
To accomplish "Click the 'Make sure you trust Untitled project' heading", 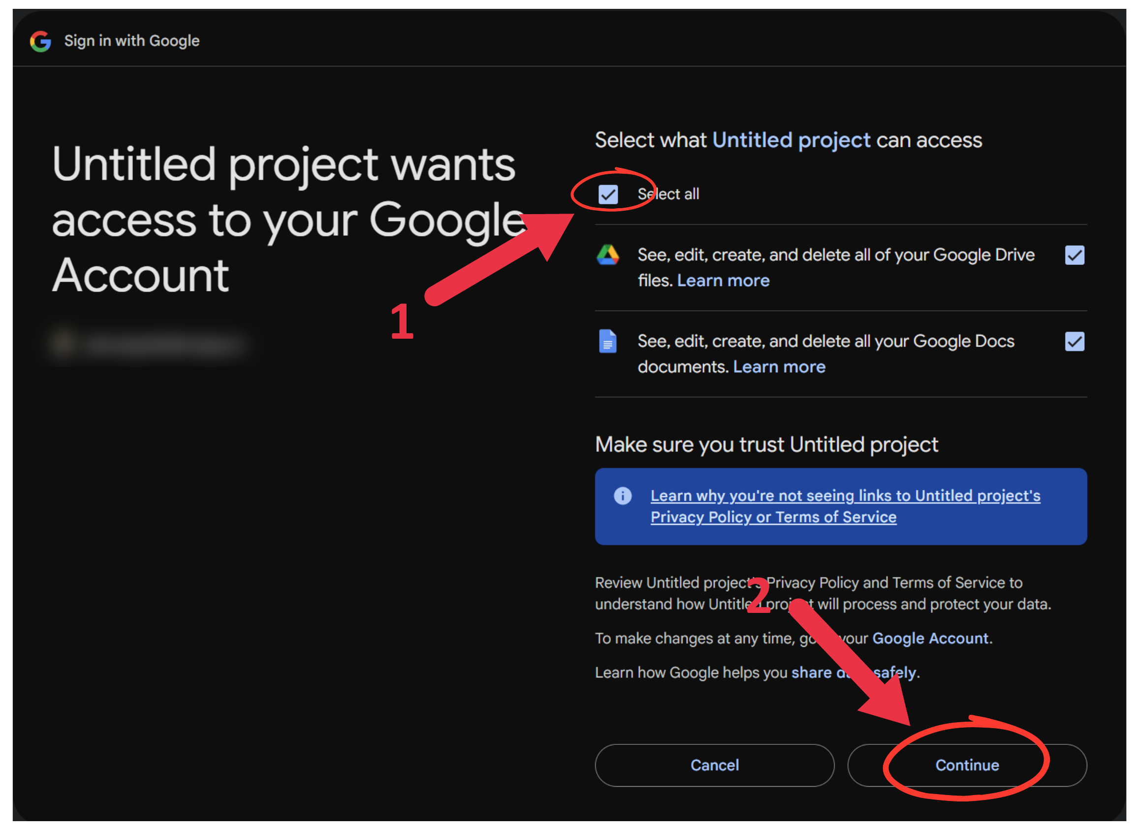I will (x=766, y=445).
